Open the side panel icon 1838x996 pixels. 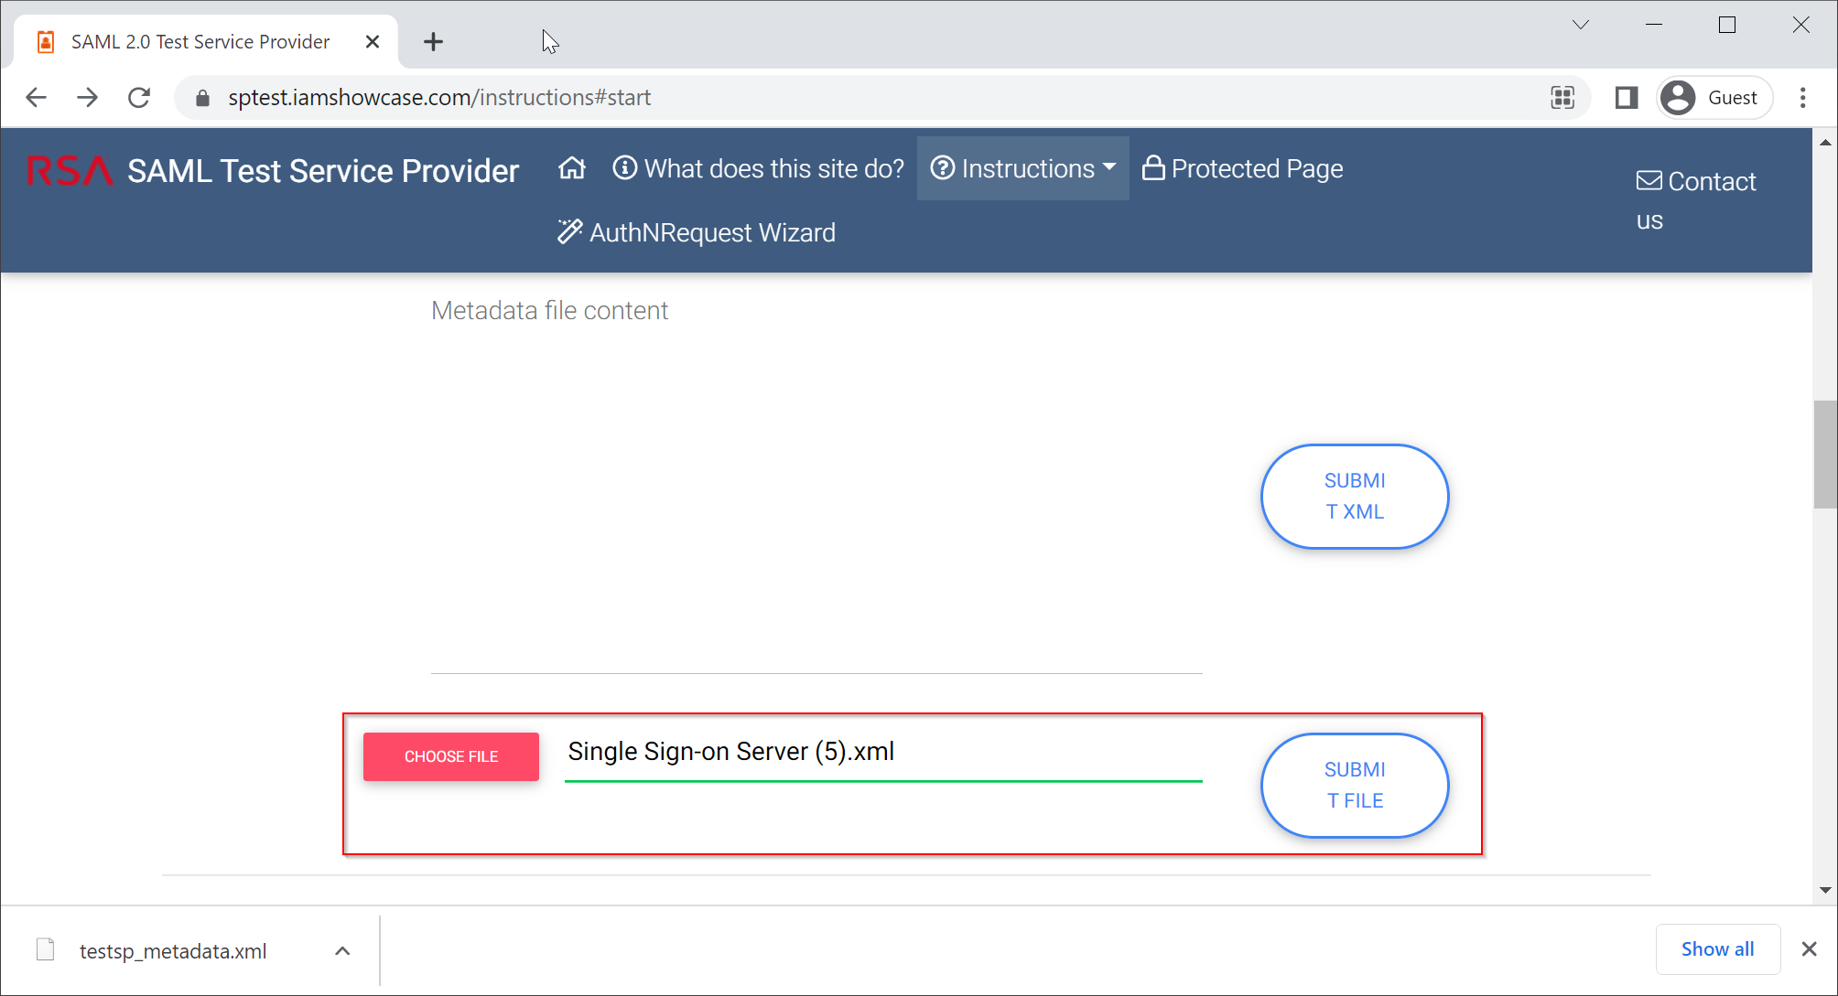(1626, 98)
